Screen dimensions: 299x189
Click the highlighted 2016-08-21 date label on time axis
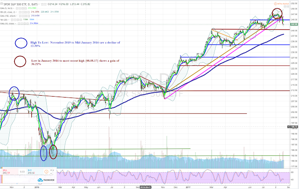145,187
